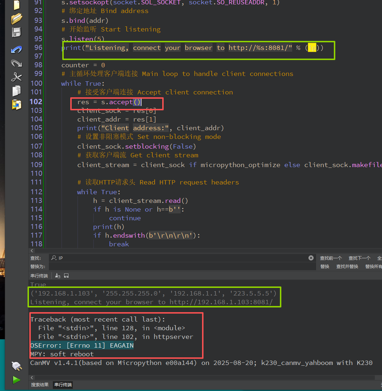Image resolution: width=382 pixels, height=391 pixels.
Task: Clear the search field with X button
Action: 311,258
